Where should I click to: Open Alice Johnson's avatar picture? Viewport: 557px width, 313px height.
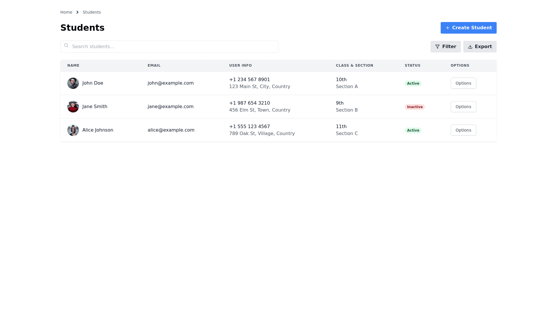(x=73, y=130)
